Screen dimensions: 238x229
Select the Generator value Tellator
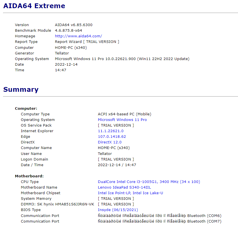coord(62,53)
